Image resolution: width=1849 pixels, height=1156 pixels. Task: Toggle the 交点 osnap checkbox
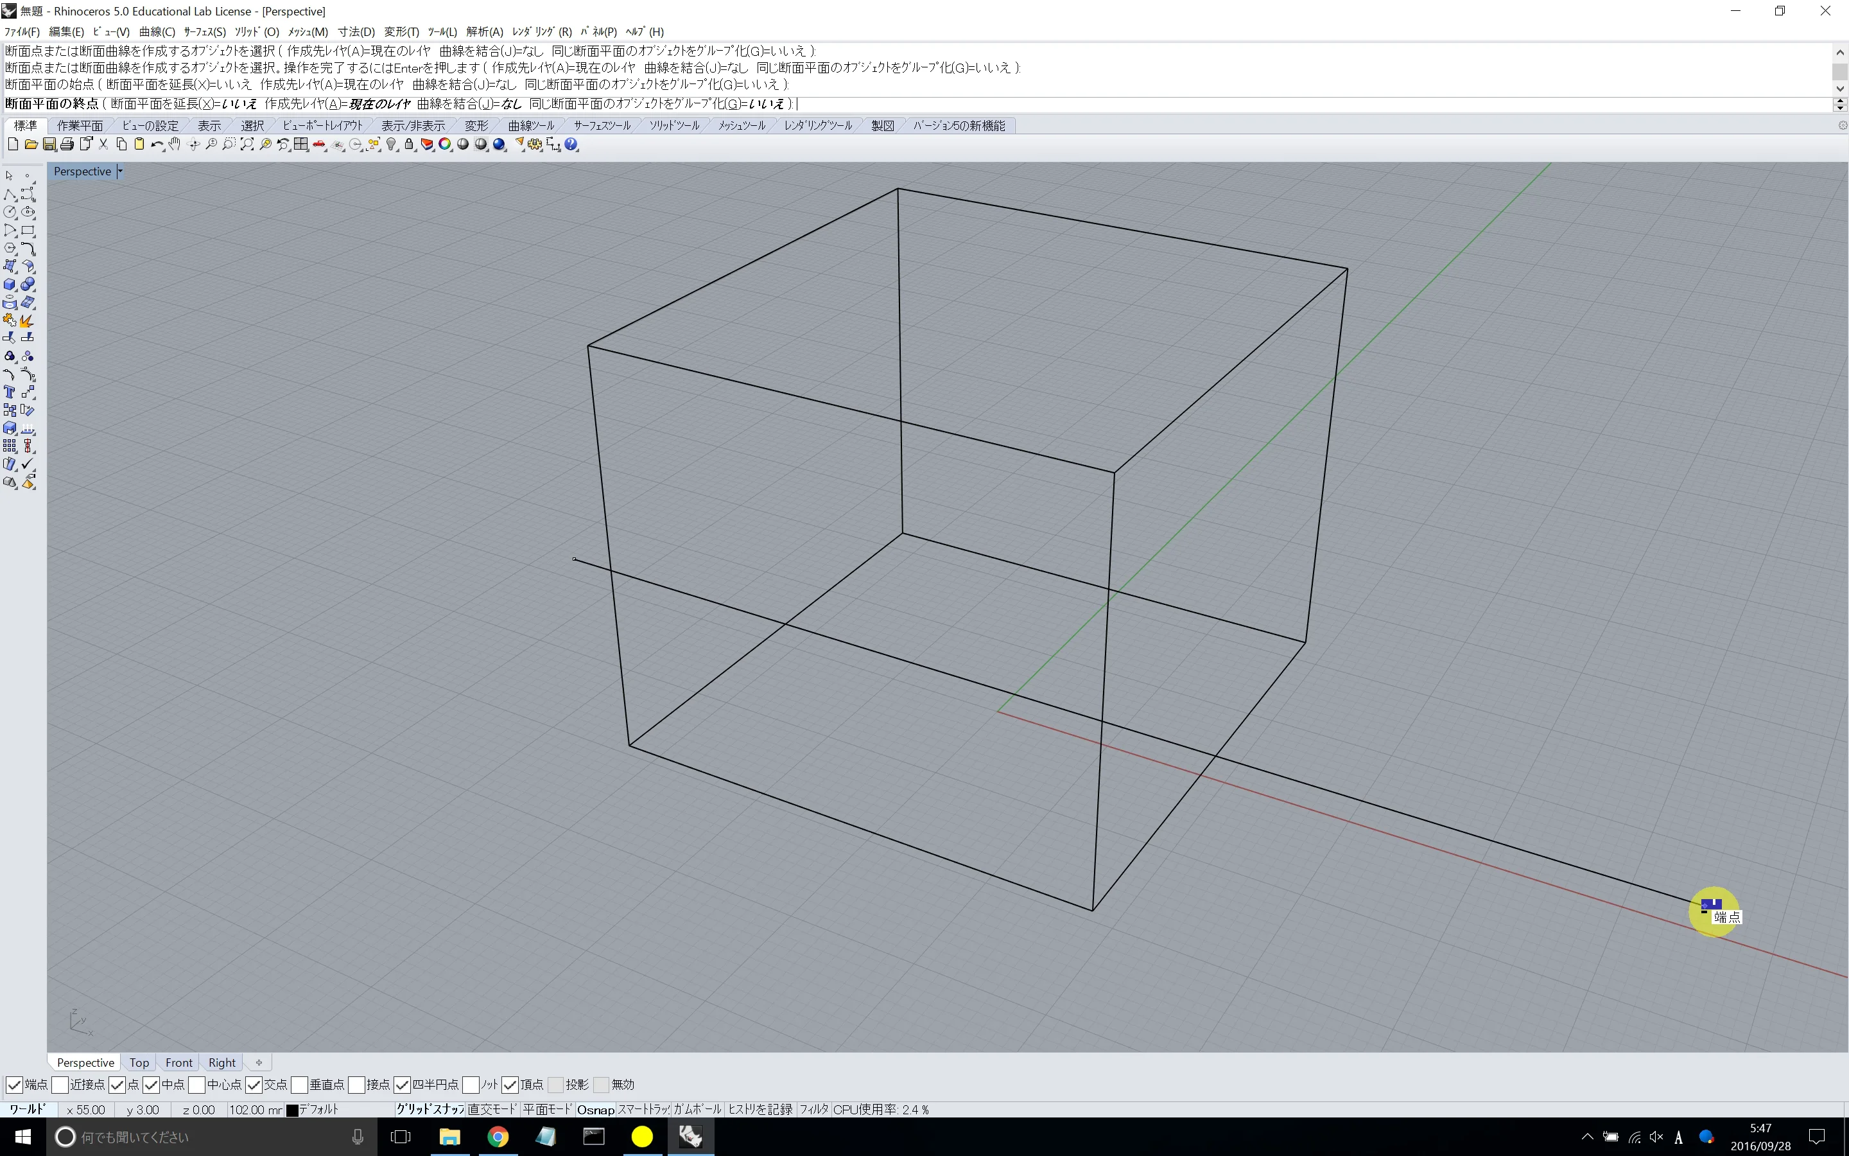tap(254, 1084)
